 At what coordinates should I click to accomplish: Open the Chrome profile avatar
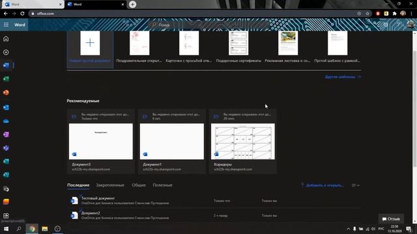[403, 13]
